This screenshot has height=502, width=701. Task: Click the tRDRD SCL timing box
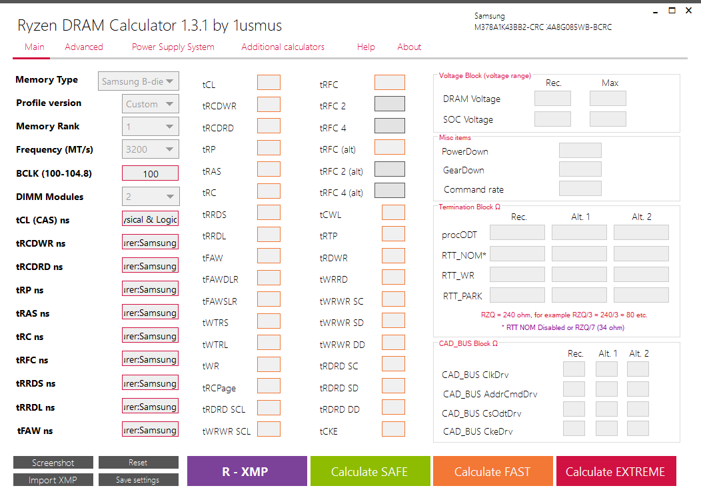coord(269,407)
